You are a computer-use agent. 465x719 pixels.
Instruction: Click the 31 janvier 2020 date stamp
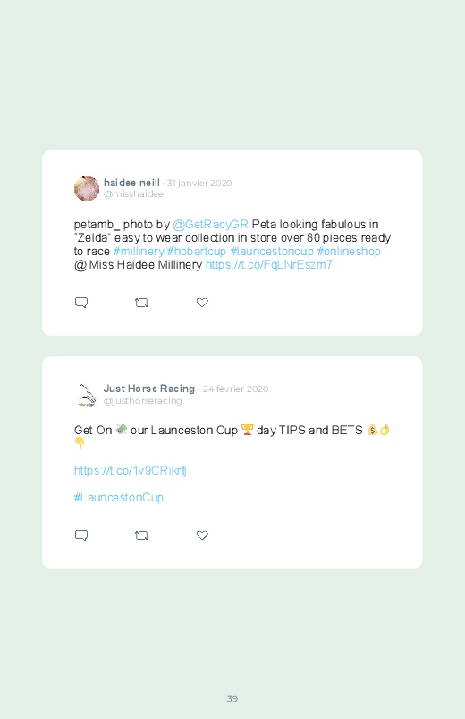[199, 183]
